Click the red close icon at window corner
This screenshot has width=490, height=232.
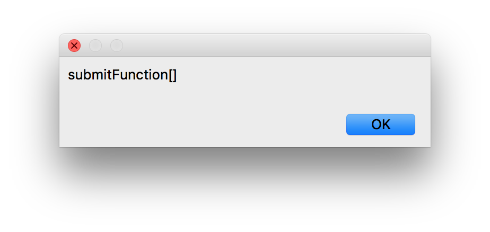[x=74, y=46]
